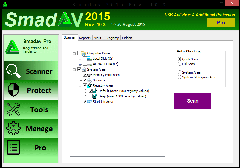Click the Smadav logo in title bar
The image size is (240, 168).
coord(5,4)
